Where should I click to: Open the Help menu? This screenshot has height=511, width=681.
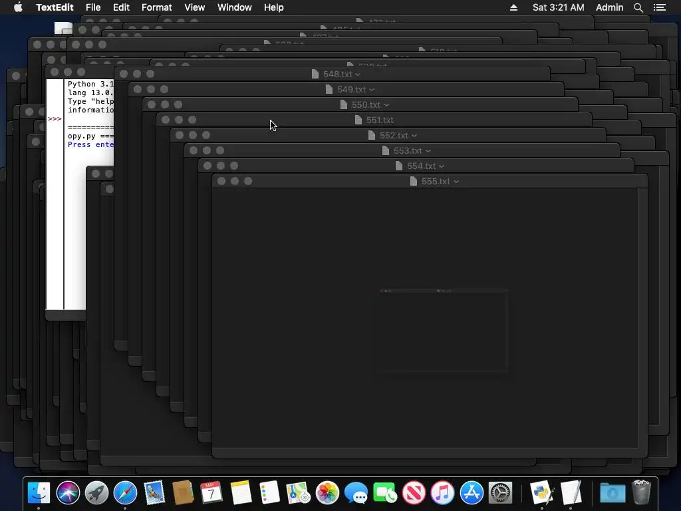point(273,7)
